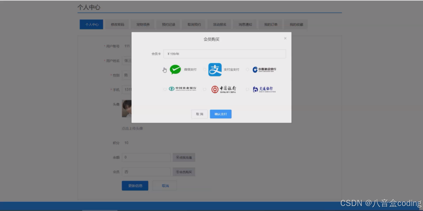Click the 取消 button below the form
Viewport: 423px width, 211px height.
click(165, 186)
